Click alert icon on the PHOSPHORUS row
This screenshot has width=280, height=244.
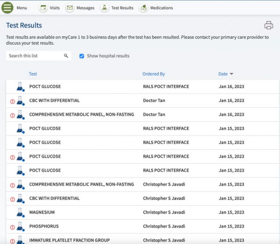click(x=13, y=227)
